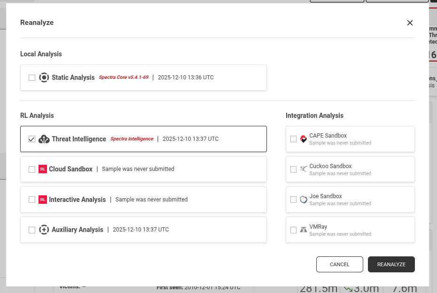Uncheck the Threat Intelligence option
Image resolution: width=437 pixels, height=293 pixels.
tap(32, 139)
